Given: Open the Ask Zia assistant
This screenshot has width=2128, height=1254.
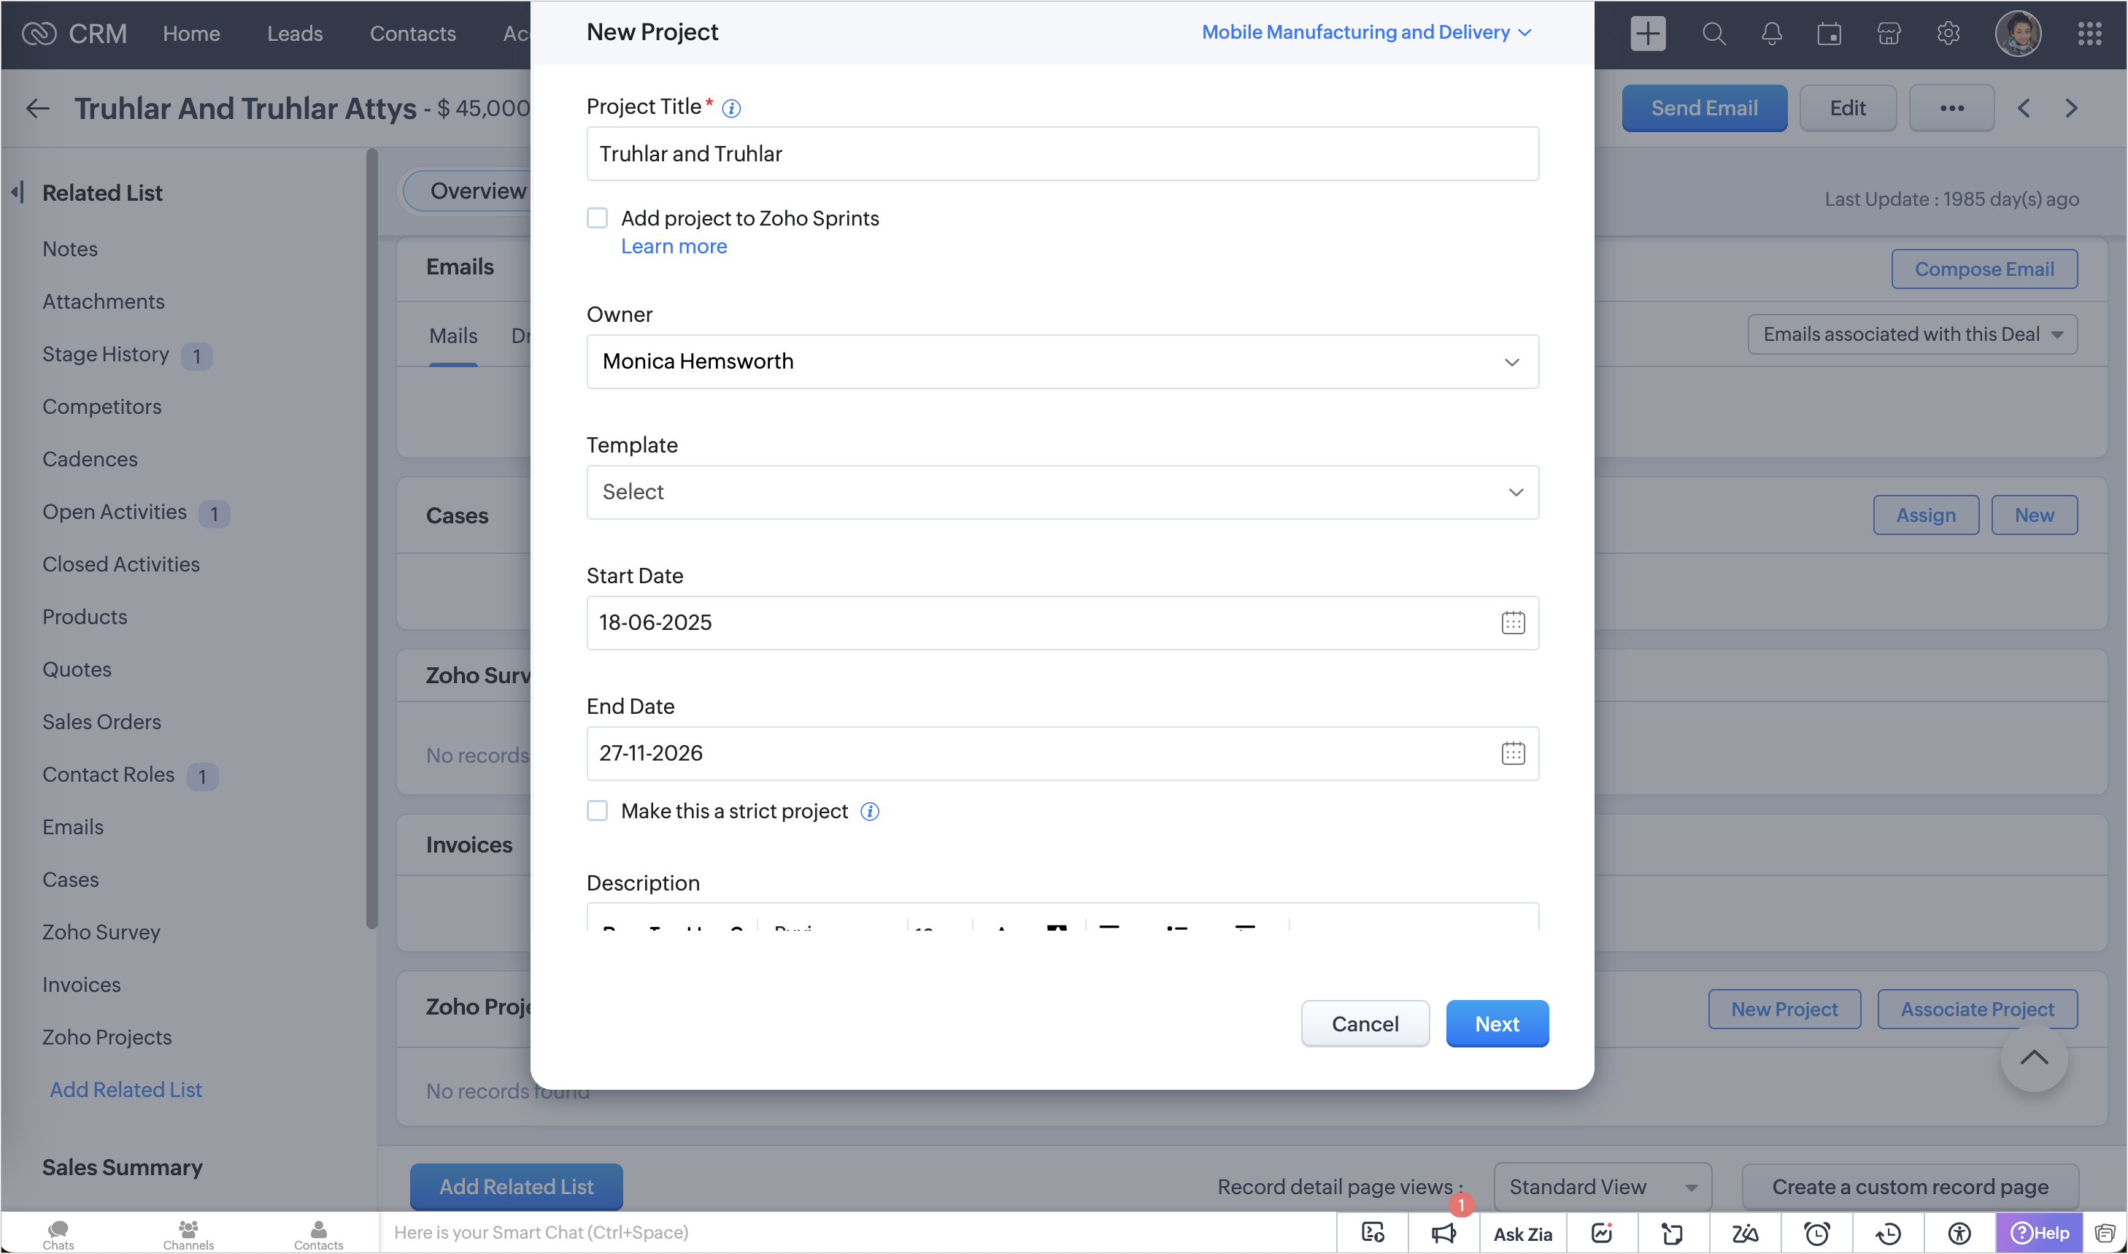Looking at the screenshot, I should coord(1522,1233).
